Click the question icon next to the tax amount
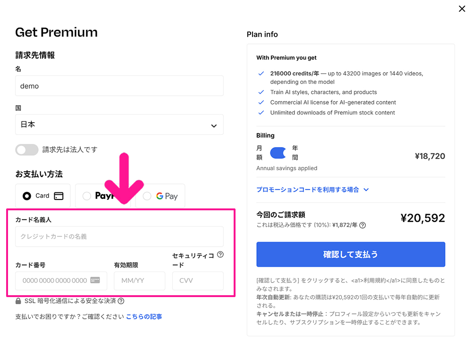This screenshot has height=348, width=472. 362,225
